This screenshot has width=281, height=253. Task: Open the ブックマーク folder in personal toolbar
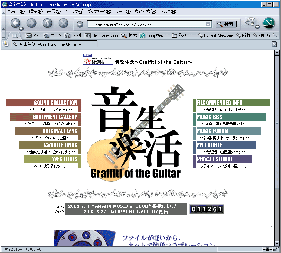coord(184,35)
